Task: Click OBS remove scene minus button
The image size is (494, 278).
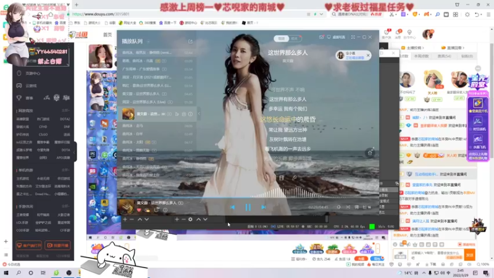Action: 132,219
